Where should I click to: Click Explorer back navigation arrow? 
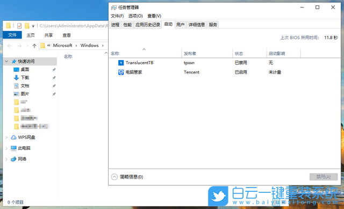click(10, 46)
